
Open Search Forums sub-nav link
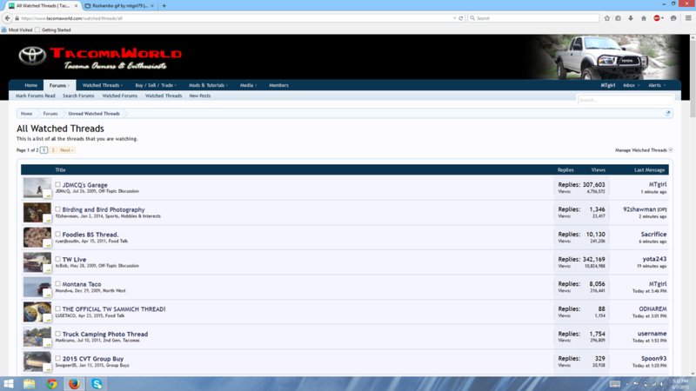(x=78, y=96)
